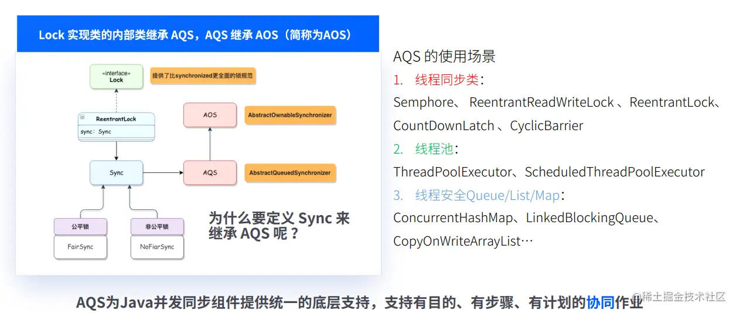This screenshot has width=736, height=313.
Task: Select the FairSync box
Action: 80,247
